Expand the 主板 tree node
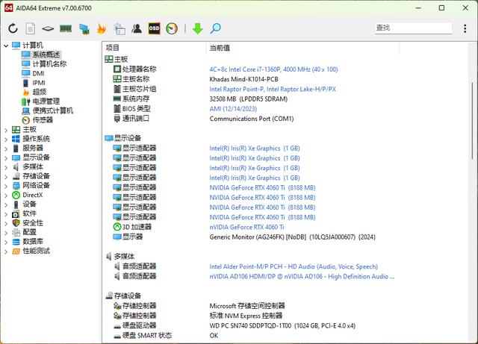 pyautogui.click(x=6, y=130)
